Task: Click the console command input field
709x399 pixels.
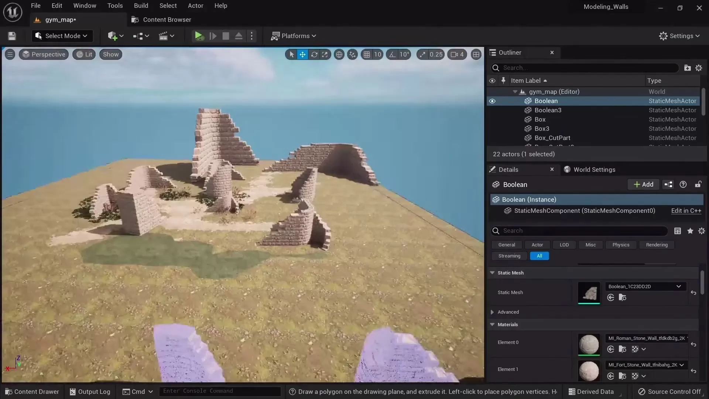Action: coord(220,391)
